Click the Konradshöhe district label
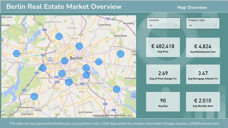228x128 pixels. pyautogui.click(x=28, y=32)
